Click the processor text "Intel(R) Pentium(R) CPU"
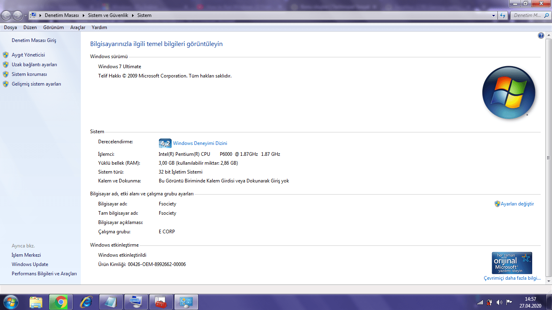552x310 pixels. [x=184, y=154]
